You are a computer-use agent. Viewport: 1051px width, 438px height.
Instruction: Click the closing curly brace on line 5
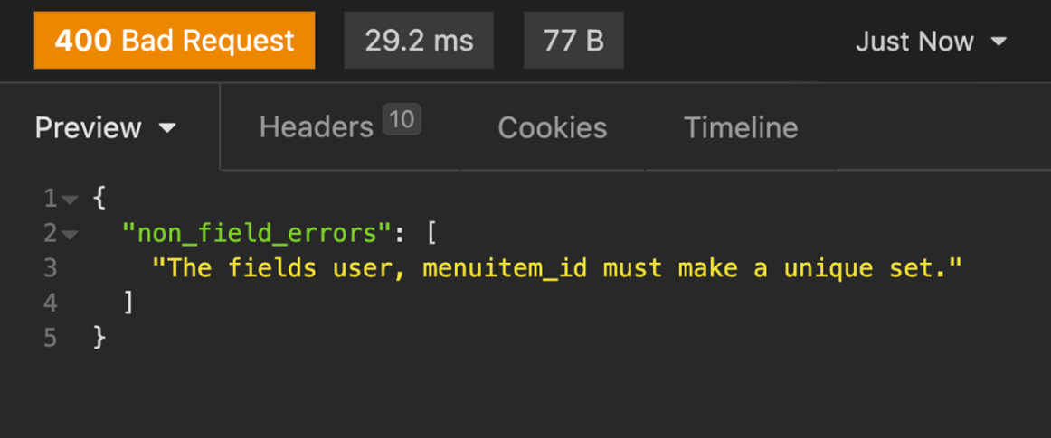click(x=99, y=338)
